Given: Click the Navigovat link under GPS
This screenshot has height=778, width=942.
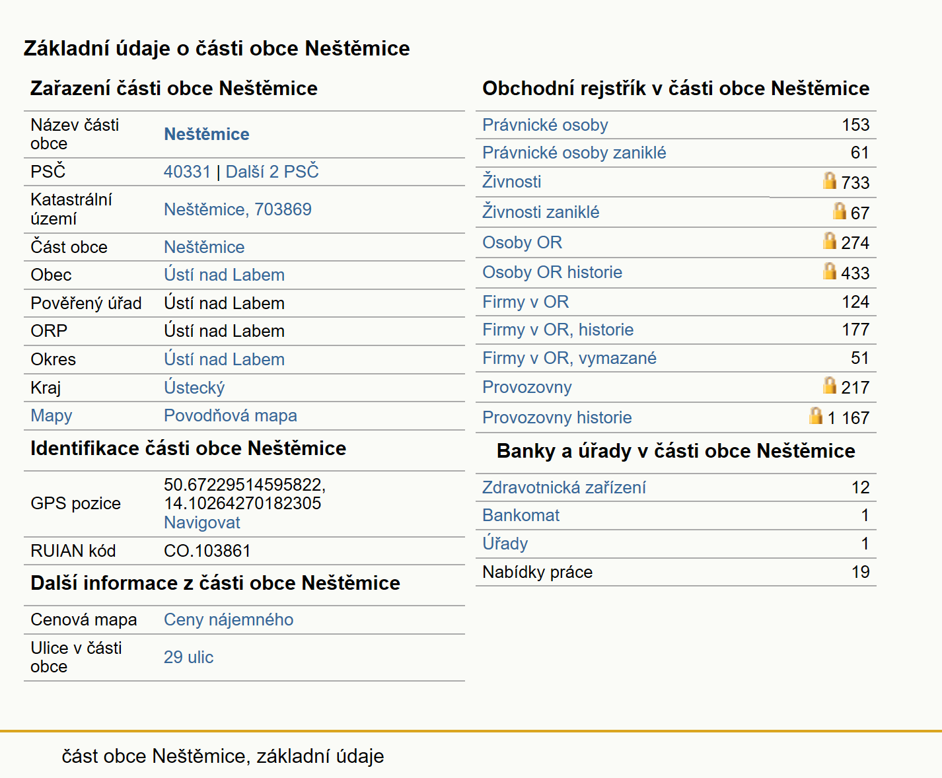Looking at the screenshot, I should [x=202, y=522].
